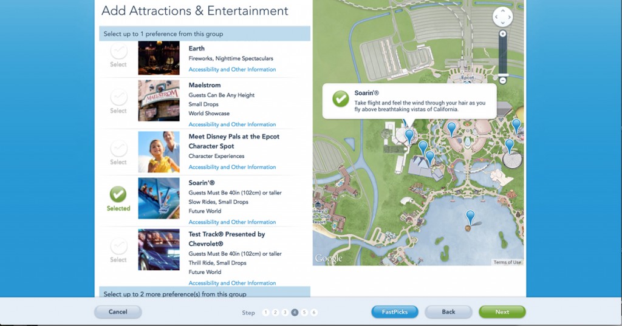Click the Epcot label on the map

[x=467, y=78]
